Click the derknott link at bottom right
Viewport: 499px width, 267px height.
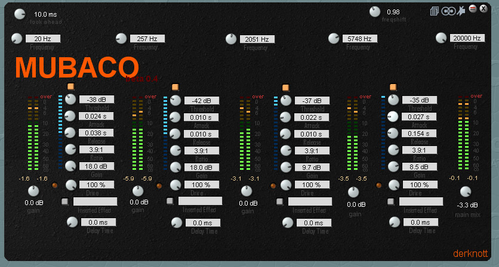471,253
